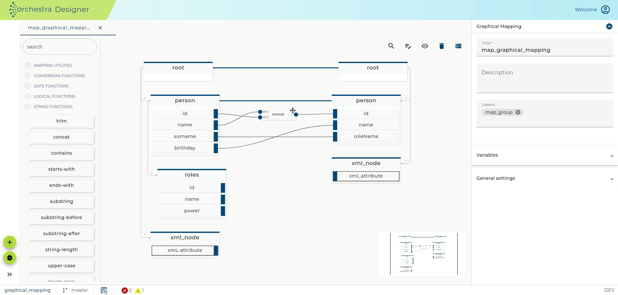Screen dimensions: 618x295
Task: Close the map_graphical_mapping tab
Action: pos(100,28)
